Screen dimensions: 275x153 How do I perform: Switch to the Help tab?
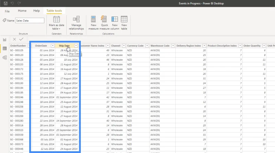[x=36, y=11]
